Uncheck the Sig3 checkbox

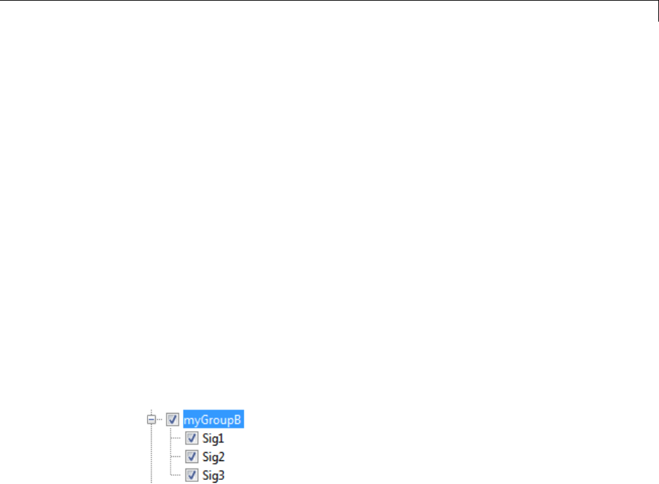click(x=192, y=475)
